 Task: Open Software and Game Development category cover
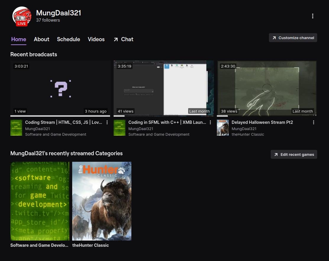(x=40, y=201)
